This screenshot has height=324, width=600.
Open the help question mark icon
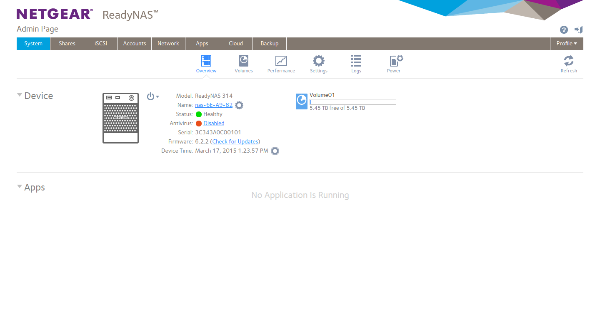click(x=564, y=30)
